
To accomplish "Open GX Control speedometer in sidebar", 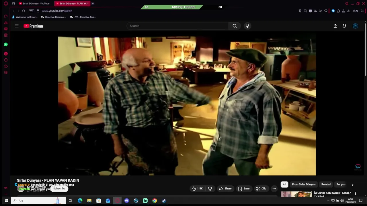I will tap(6, 16).
